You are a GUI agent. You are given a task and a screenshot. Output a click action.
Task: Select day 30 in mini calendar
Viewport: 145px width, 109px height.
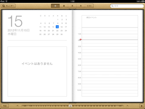61,34
